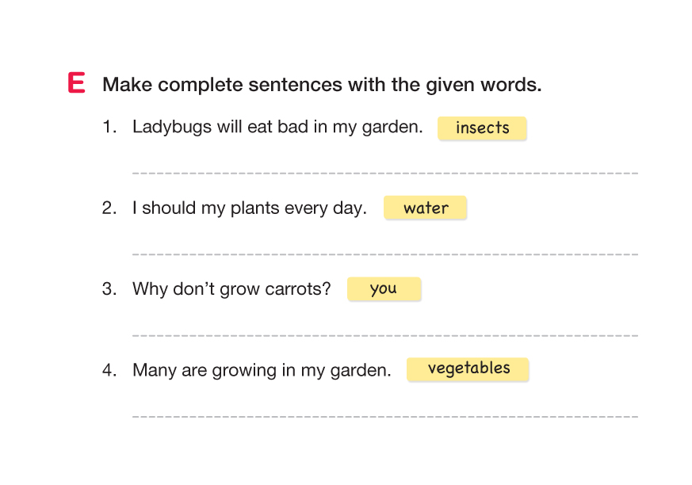Screen dimensions: 692x485
Task: Click the word 'bad' in sentence one
Action: pyautogui.click(x=292, y=127)
